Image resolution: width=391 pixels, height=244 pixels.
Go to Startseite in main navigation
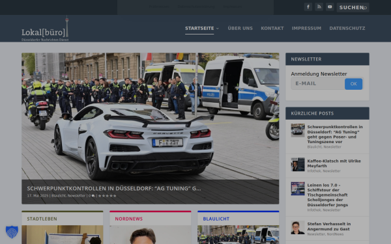click(x=199, y=29)
